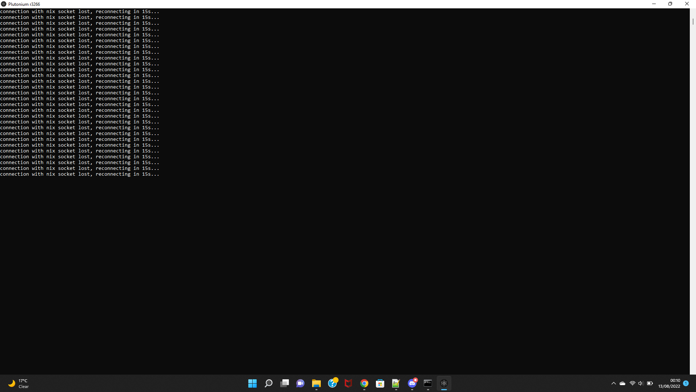
Task: Open the Get Help app icon
Action: point(332,383)
